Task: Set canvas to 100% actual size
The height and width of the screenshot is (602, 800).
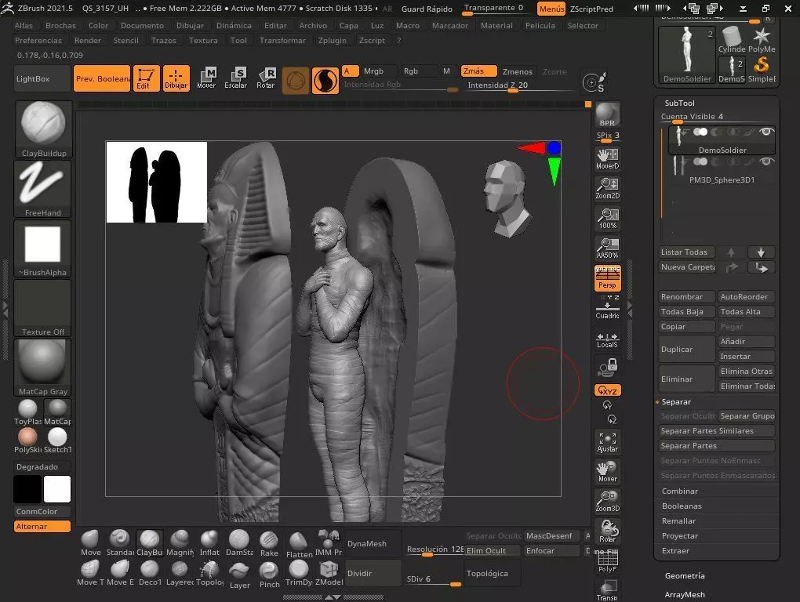Action: (x=607, y=219)
